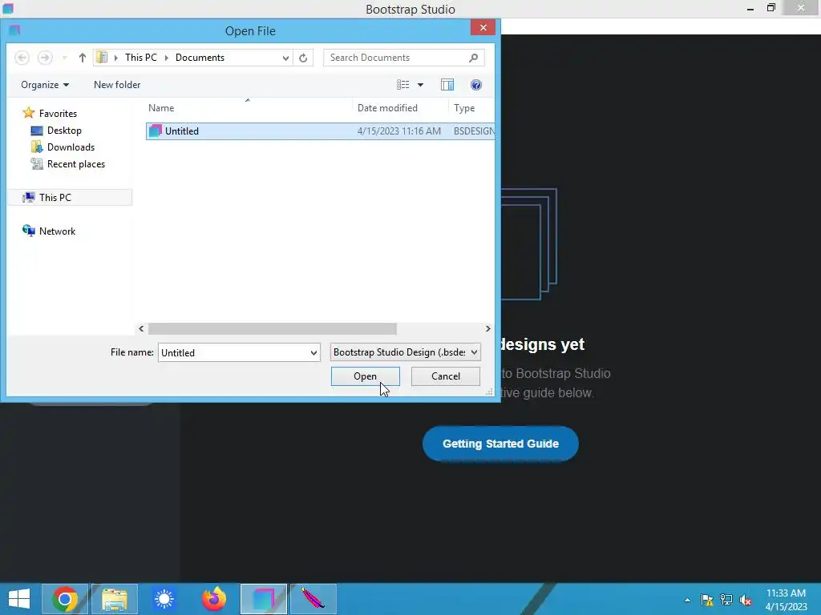Change view layout icon
Viewport: 821px width, 615px height.
coord(402,85)
